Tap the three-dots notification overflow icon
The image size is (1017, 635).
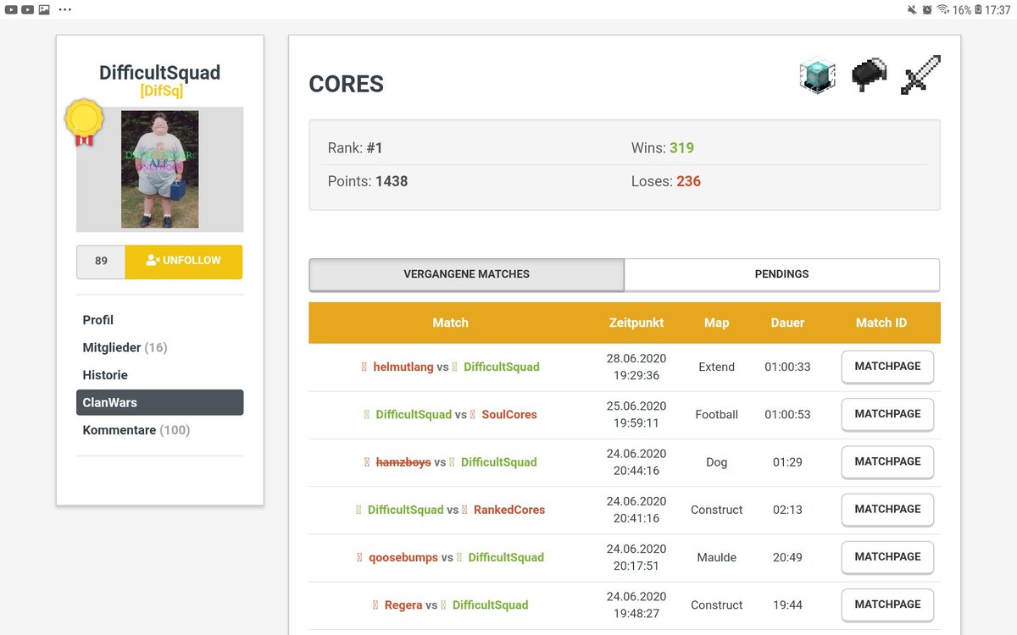65,9
